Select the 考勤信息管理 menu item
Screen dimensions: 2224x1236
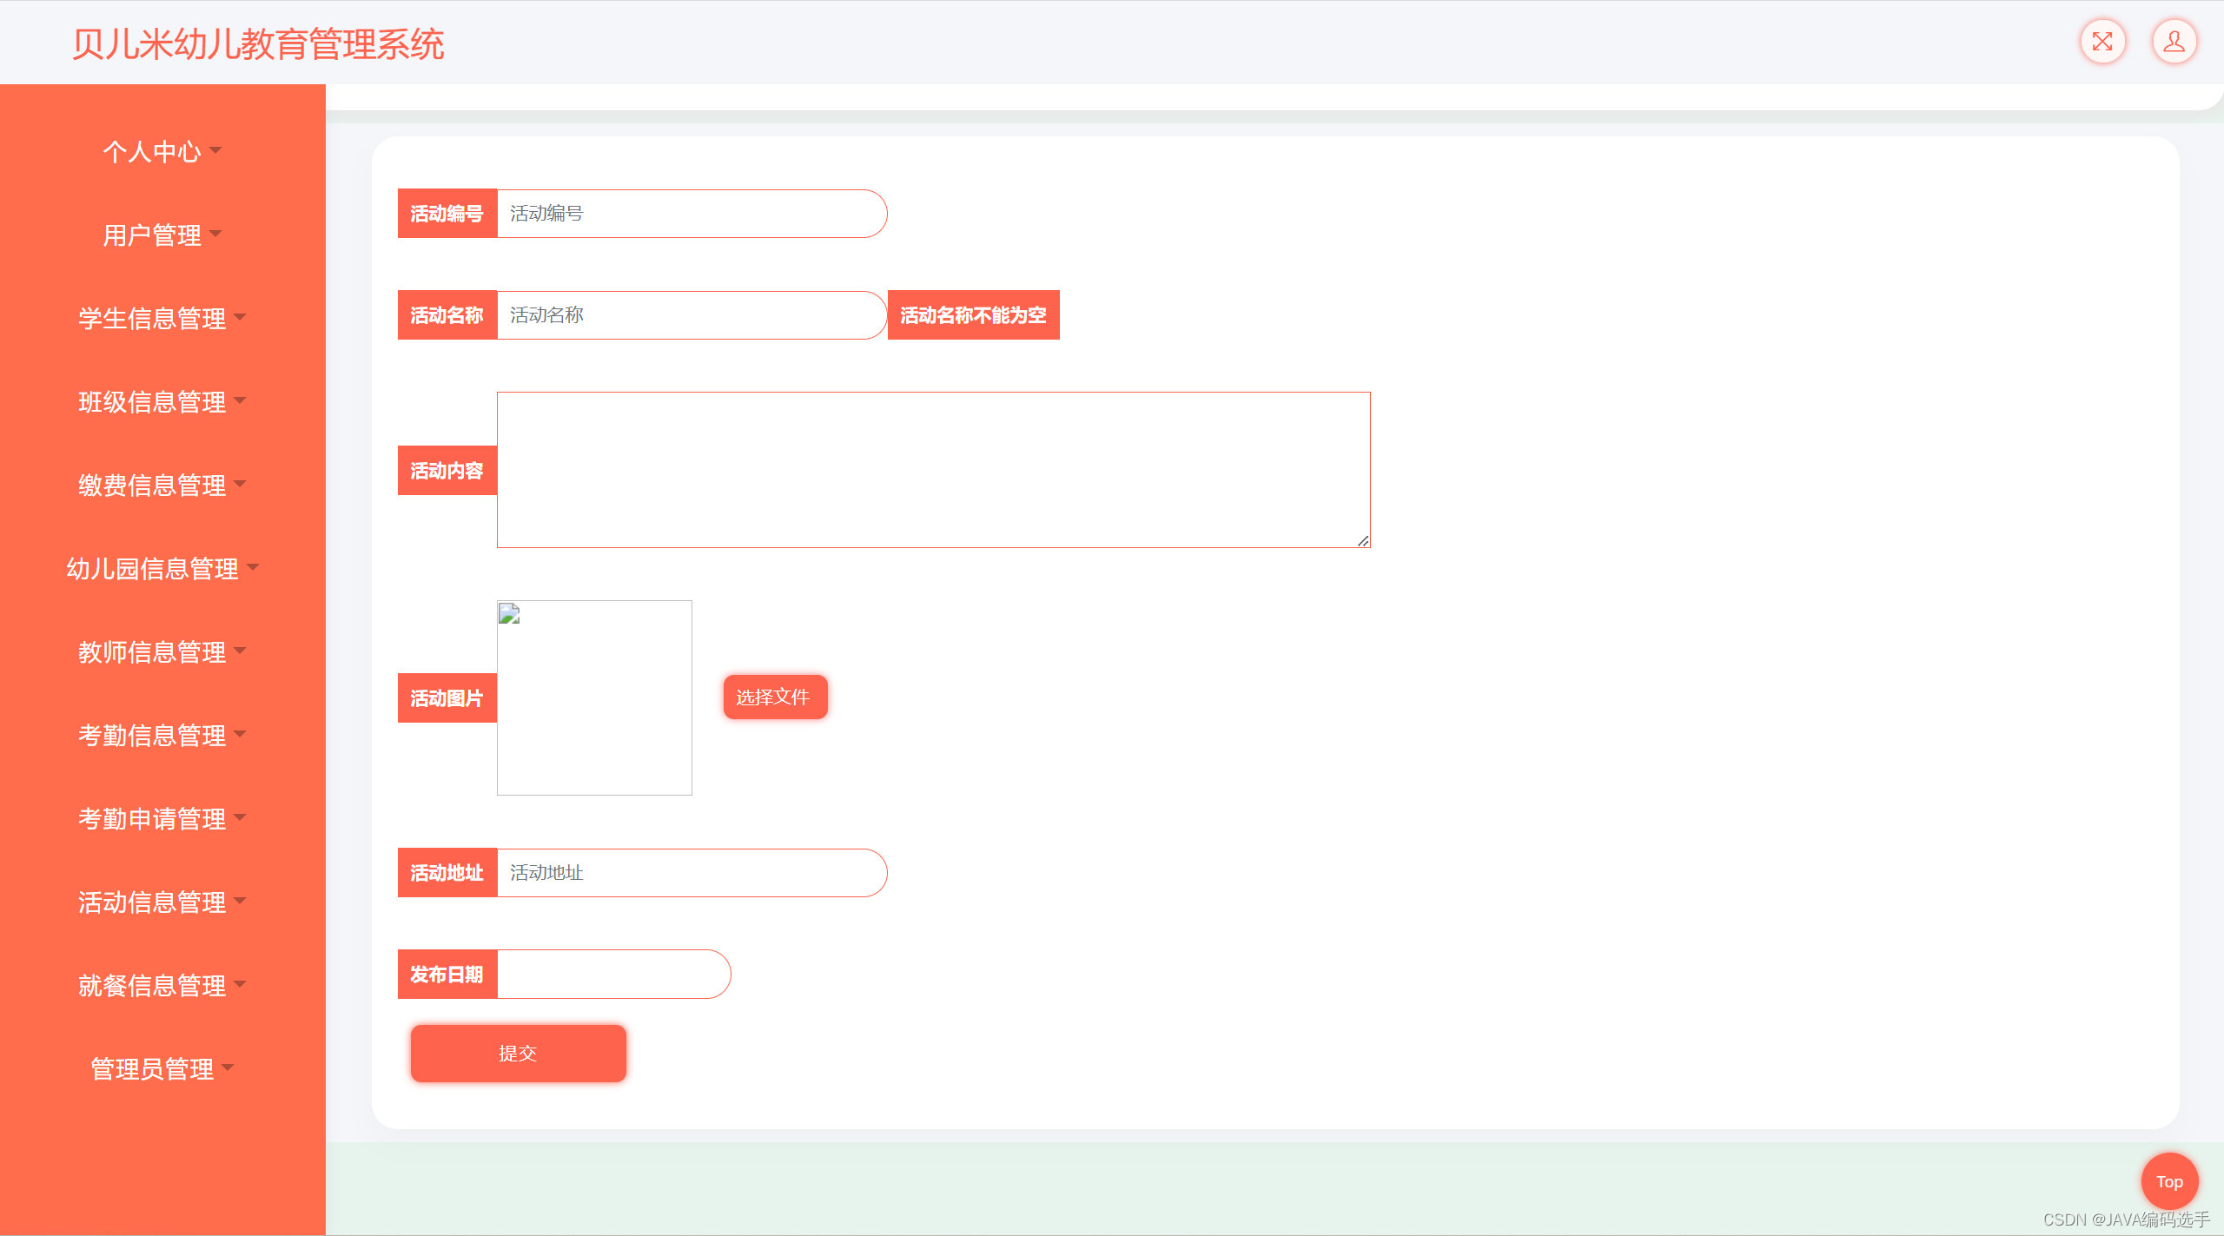click(160, 735)
